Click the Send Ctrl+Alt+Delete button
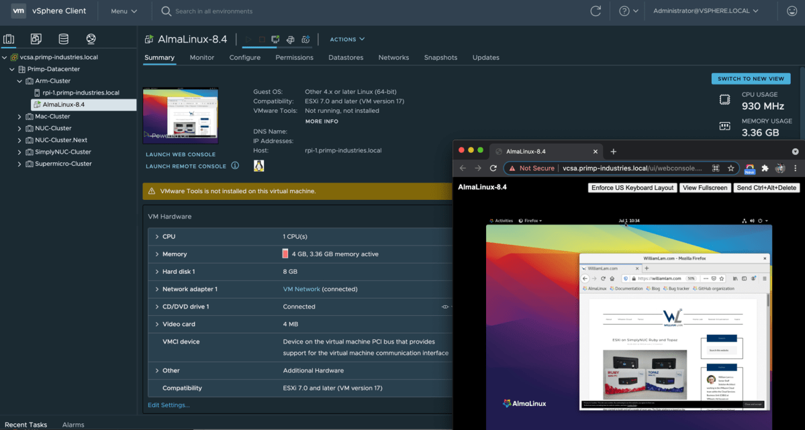The height and width of the screenshot is (430, 805). (x=765, y=188)
